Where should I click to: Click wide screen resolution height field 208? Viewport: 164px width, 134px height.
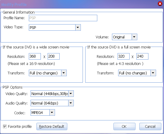tap(53, 56)
